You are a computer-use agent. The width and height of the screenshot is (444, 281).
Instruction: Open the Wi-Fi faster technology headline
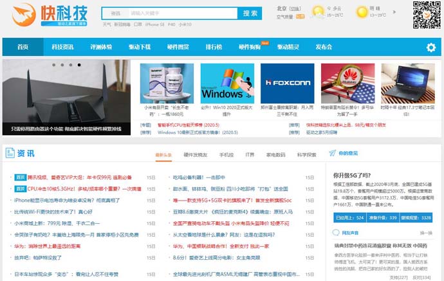[x=53, y=212]
